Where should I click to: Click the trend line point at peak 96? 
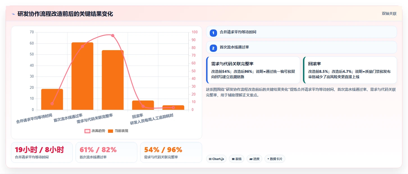click(113, 36)
